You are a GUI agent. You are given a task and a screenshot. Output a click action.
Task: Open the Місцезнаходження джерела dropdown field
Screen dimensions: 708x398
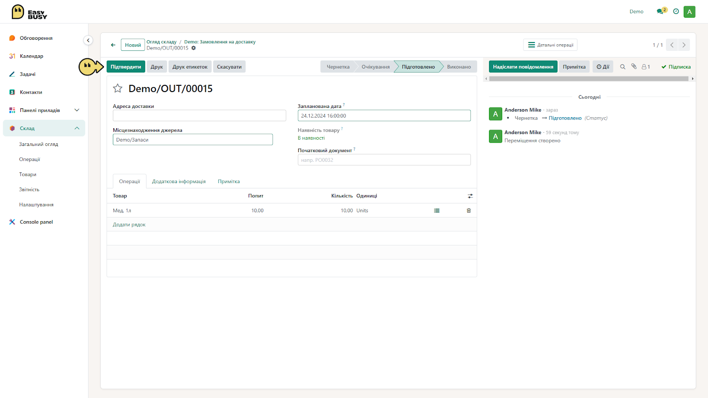[x=192, y=140]
